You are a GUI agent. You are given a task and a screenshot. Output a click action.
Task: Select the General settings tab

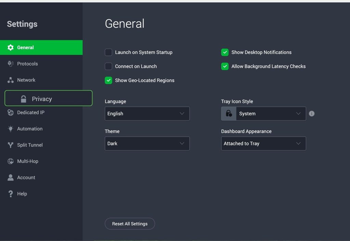point(41,48)
